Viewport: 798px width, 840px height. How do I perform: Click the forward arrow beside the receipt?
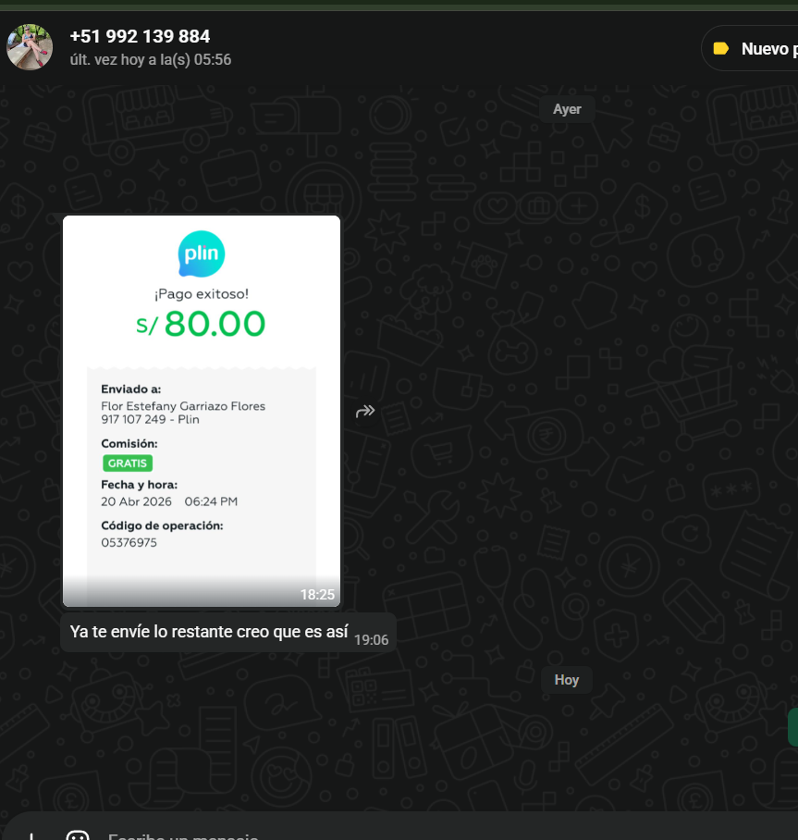pyautogui.click(x=365, y=412)
